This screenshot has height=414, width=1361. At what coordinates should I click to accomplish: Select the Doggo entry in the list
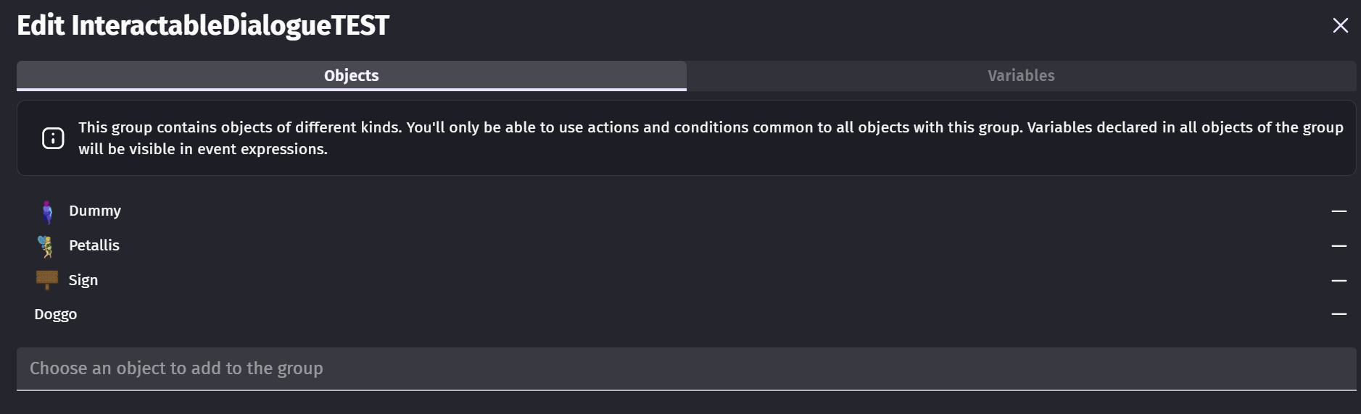point(56,314)
